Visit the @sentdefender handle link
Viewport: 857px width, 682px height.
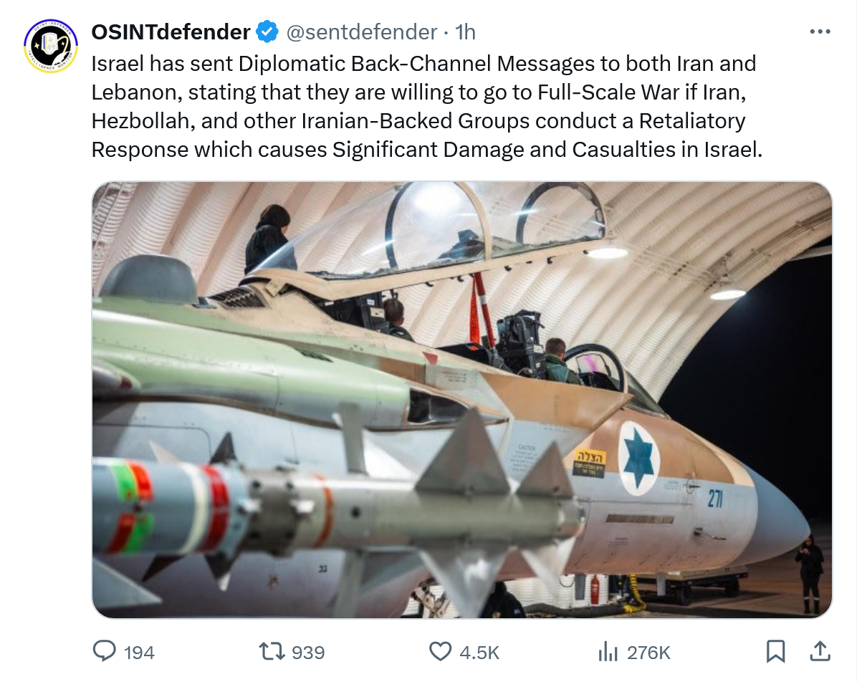pyautogui.click(x=362, y=32)
